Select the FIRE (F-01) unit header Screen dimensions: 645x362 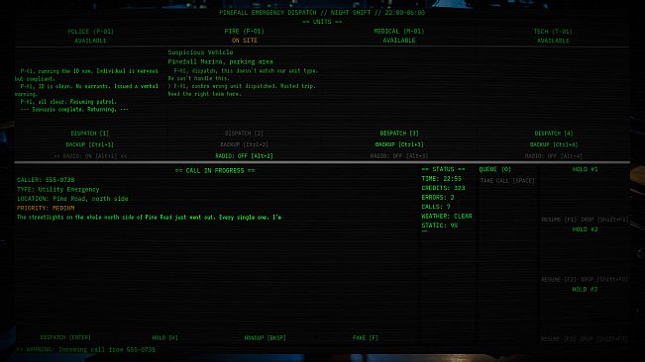pyautogui.click(x=245, y=32)
